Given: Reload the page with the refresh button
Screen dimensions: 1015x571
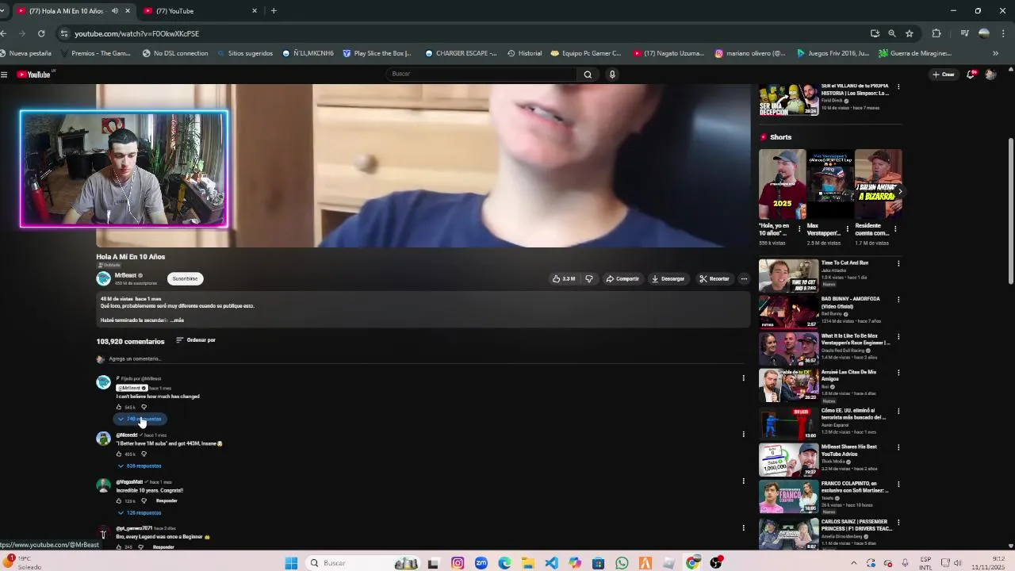Looking at the screenshot, I should pos(41,33).
